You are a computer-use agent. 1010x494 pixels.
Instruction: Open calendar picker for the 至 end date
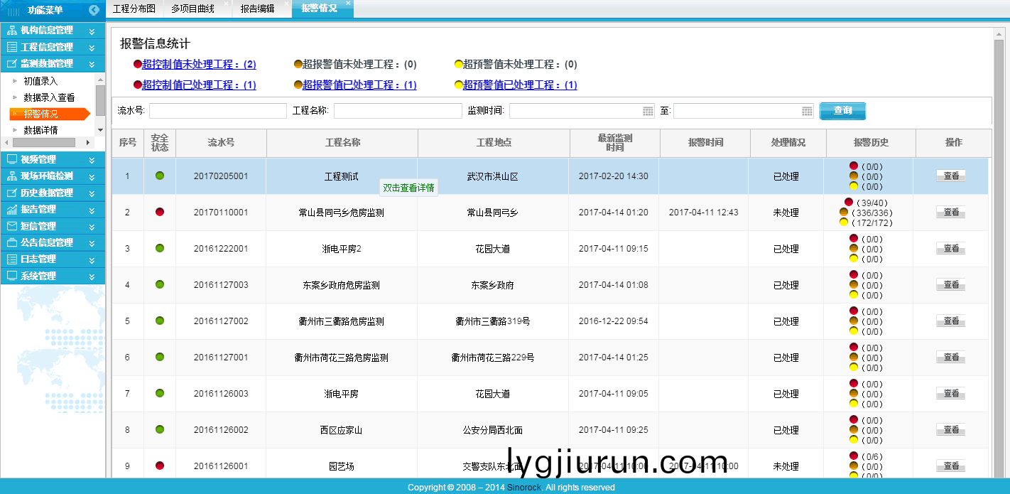[807, 111]
